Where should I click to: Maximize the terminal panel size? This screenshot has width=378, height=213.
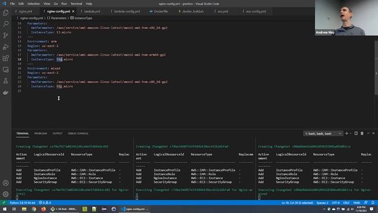368,133
